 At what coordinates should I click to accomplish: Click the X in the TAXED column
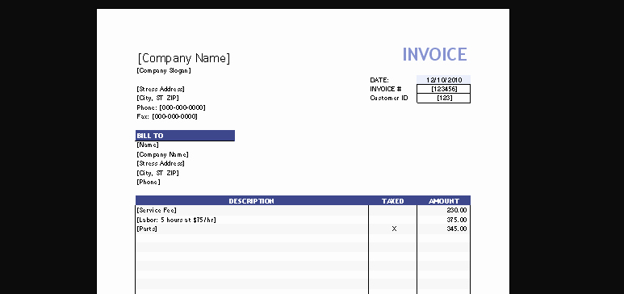point(394,229)
